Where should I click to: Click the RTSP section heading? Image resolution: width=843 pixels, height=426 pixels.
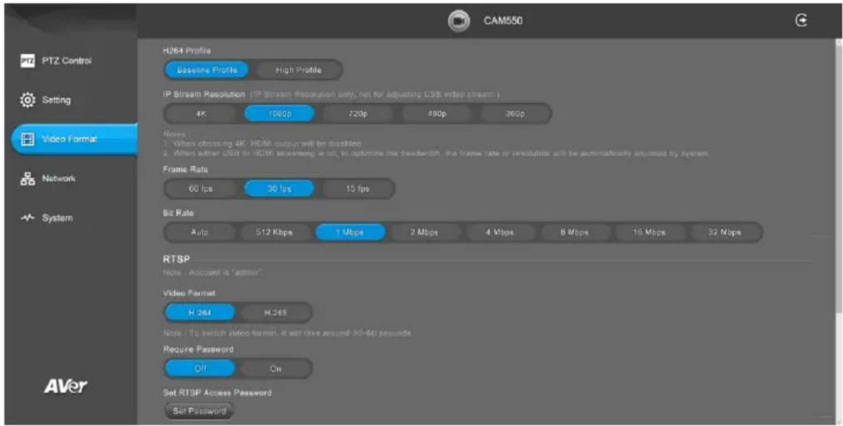[x=176, y=260]
